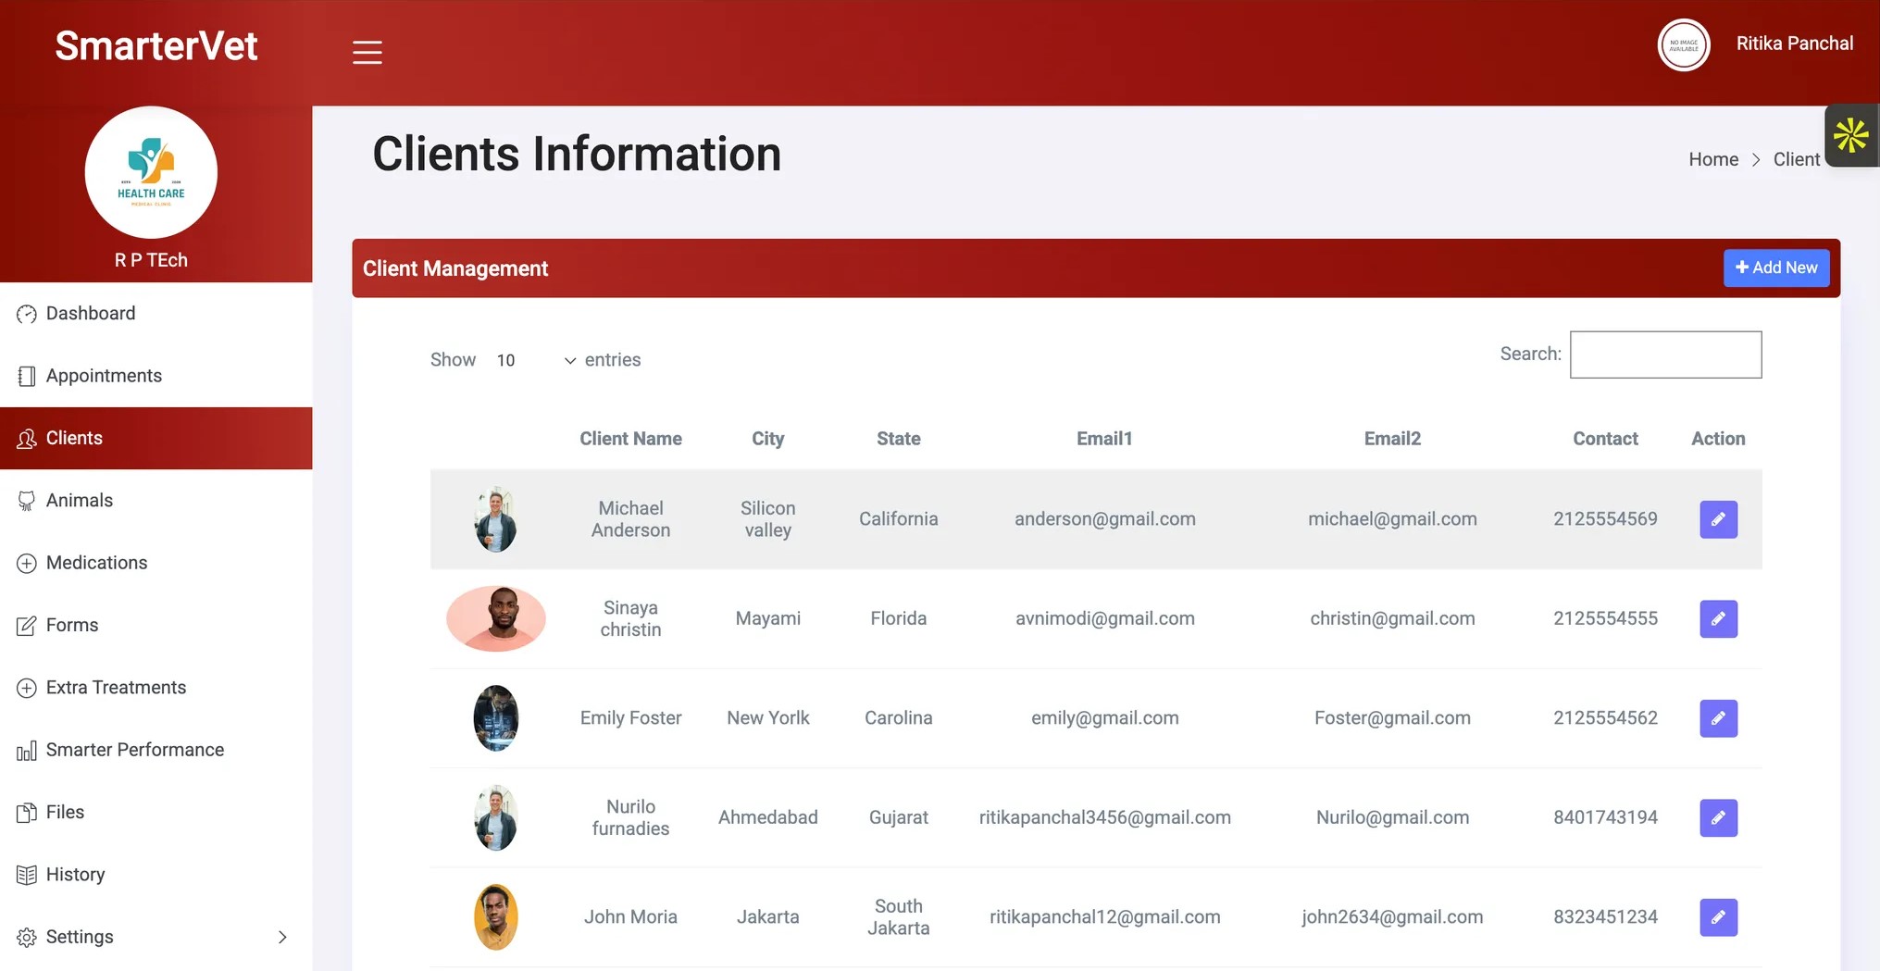1880x971 pixels.
Task: Select Medications from the sidebar
Action: (96, 563)
